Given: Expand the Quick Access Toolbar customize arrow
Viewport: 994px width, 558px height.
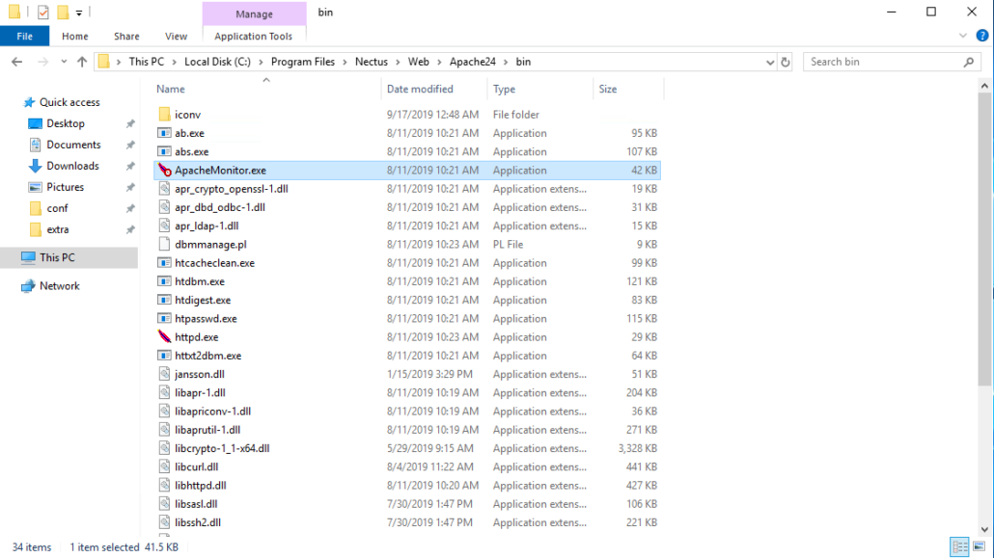Looking at the screenshot, I should [x=79, y=11].
